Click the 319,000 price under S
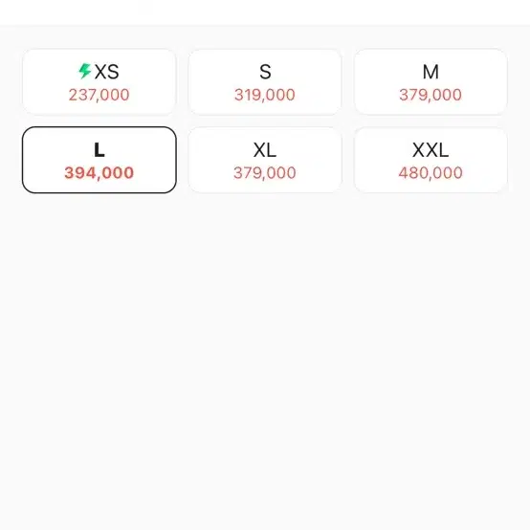 265,95
